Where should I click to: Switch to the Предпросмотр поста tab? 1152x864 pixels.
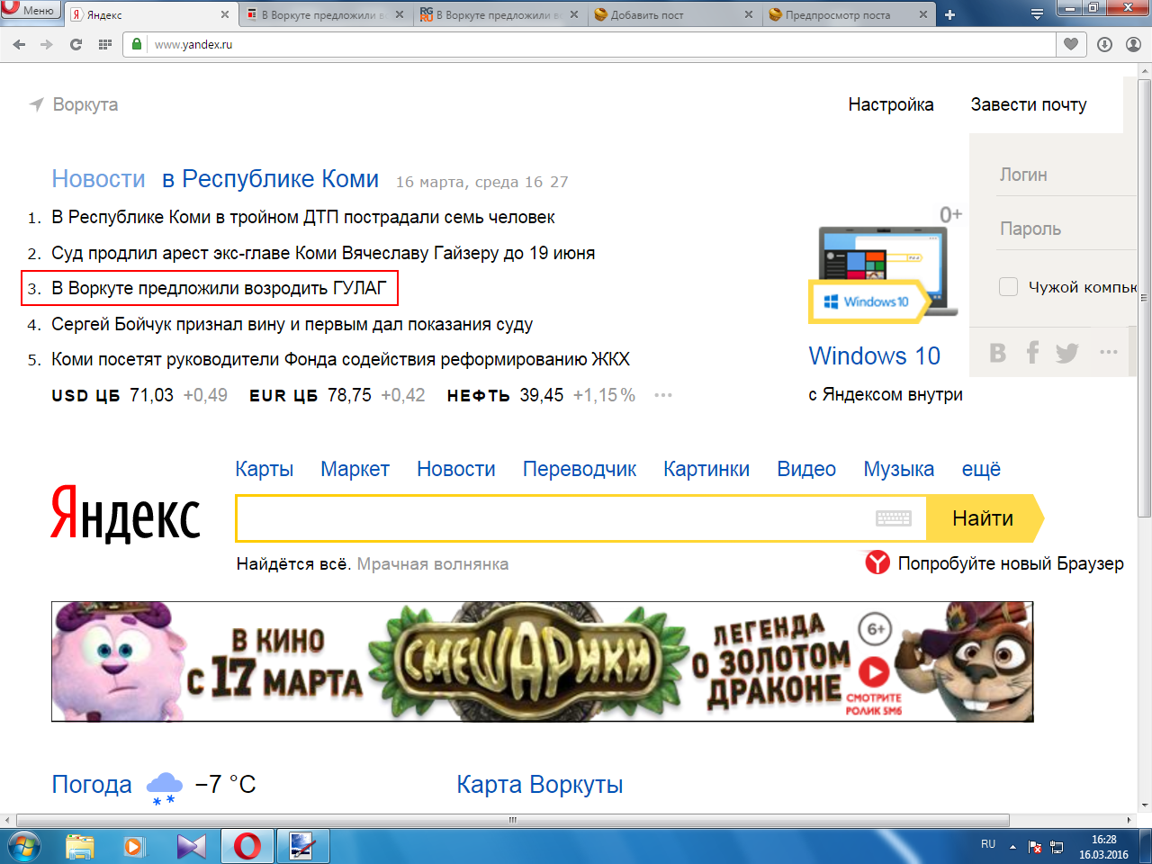click(x=846, y=14)
